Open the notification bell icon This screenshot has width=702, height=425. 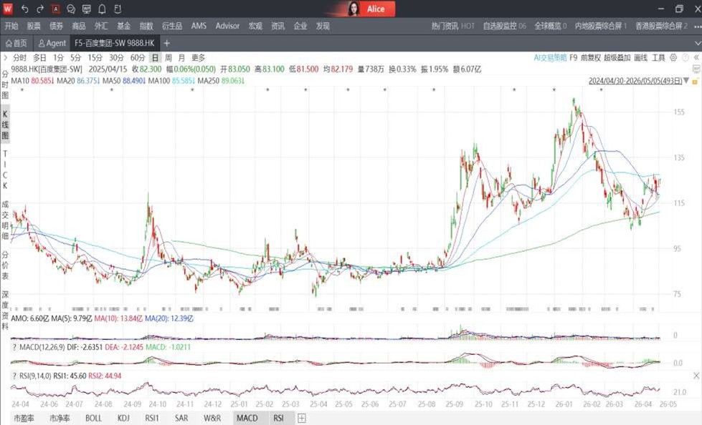pyautogui.click(x=102, y=9)
